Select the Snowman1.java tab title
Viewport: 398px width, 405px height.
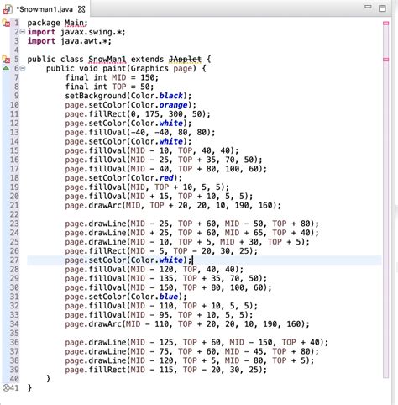45,9
